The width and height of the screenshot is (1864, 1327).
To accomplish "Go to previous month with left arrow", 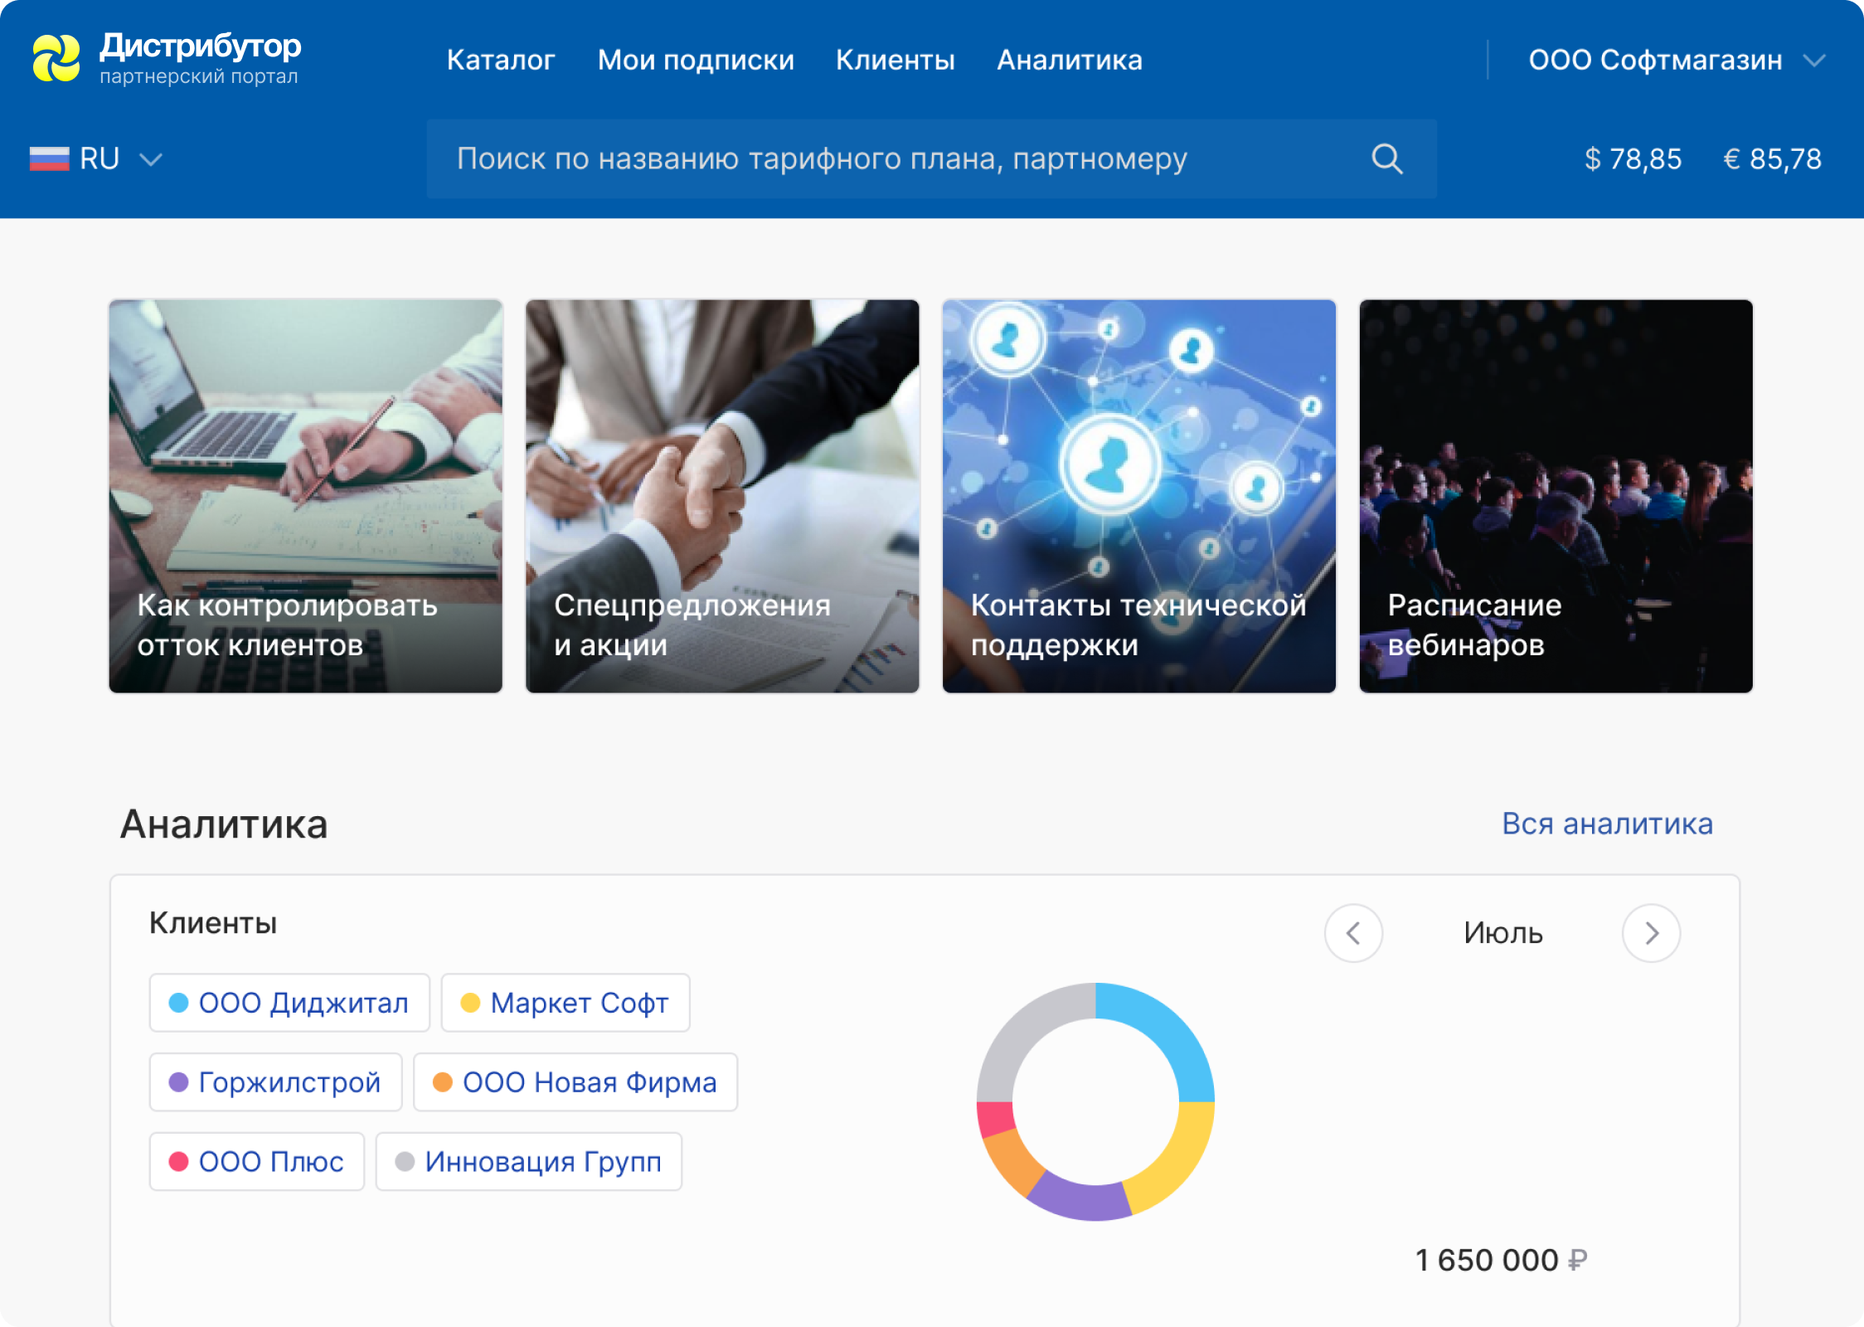I will (x=1353, y=933).
